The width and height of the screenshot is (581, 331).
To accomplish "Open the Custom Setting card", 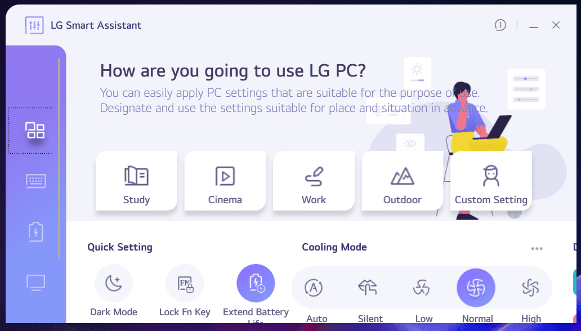I will pos(491,181).
